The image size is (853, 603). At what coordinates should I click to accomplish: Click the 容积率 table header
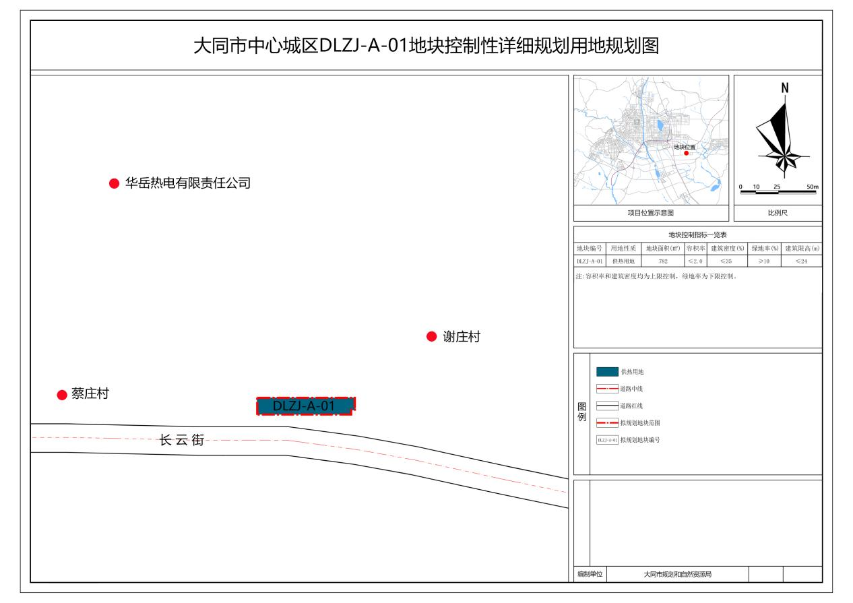tap(695, 249)
